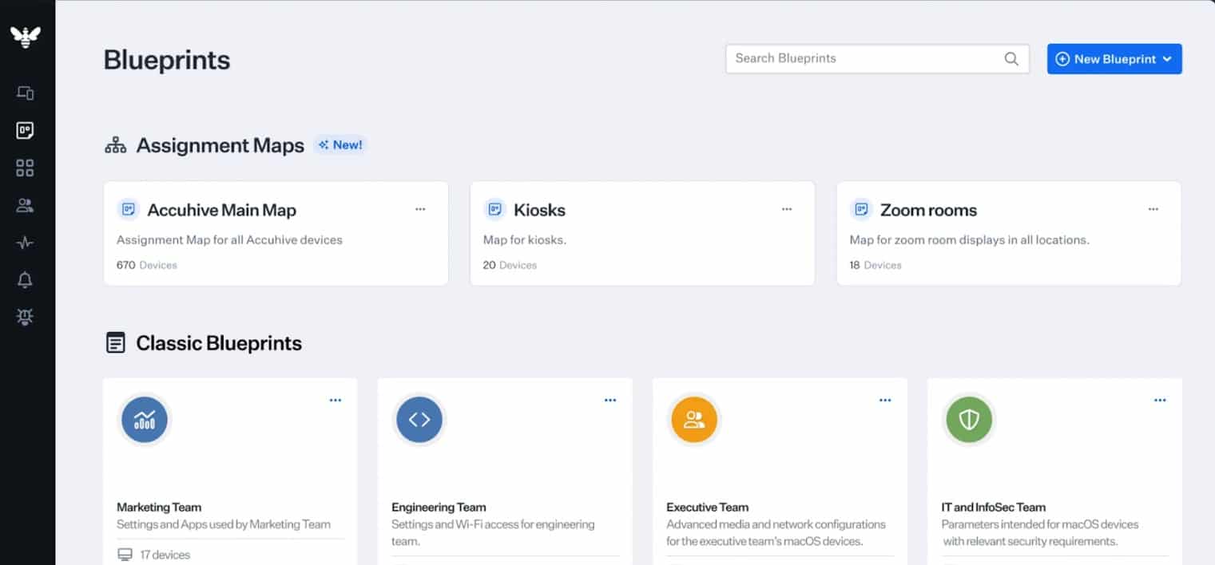Click the Search Blueprints field

(x=877, y=58)
